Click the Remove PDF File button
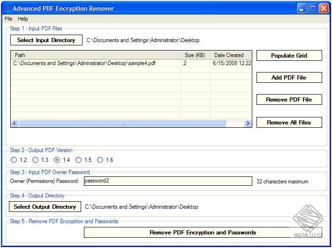Viewport: 332px width, 248px height. pos(289,100)
